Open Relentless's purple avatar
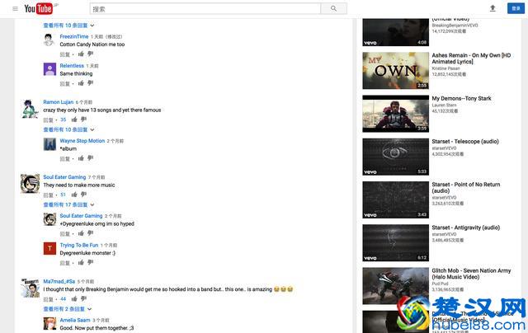Viewport: 528px width, 333px height. click(x=49, y=69)
